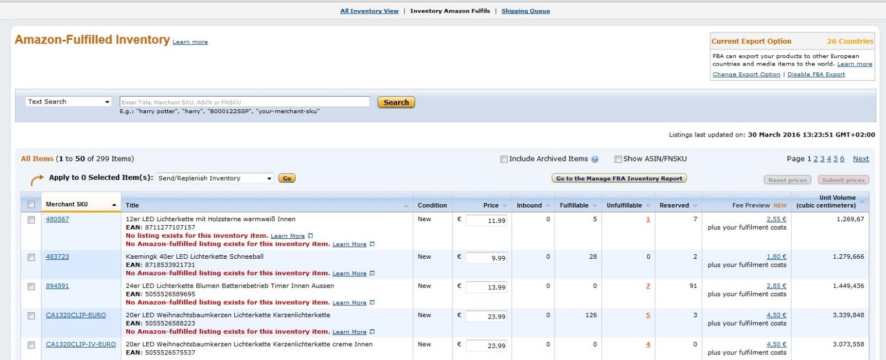Image resolution: width=886 pixels, height=360 pixels.
Task: Click the 9.99 price field
Action: pos(486,258)
